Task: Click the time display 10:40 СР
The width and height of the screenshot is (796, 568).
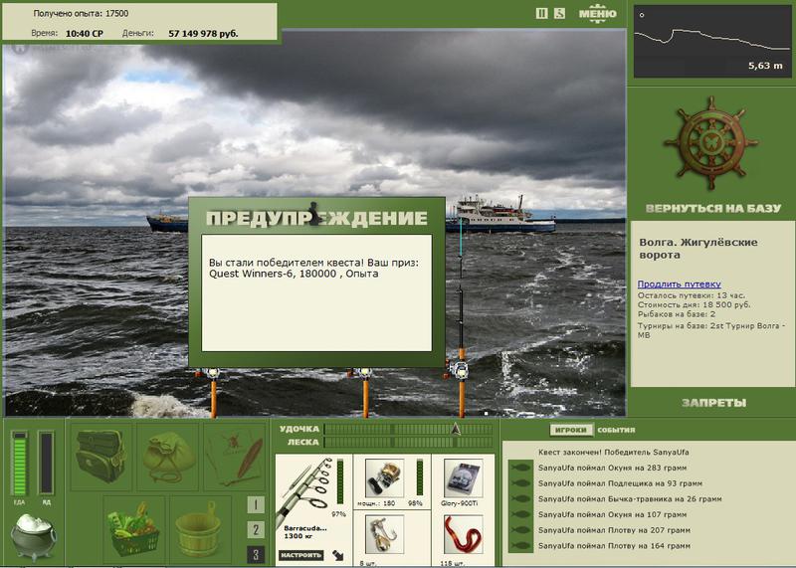Action: pos(85,34)
